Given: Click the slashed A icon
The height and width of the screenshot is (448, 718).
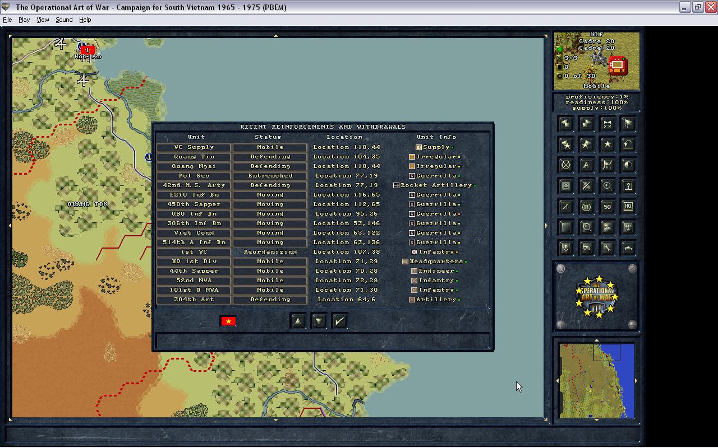Looking at the screenshot, I should [x=565, y=207].
